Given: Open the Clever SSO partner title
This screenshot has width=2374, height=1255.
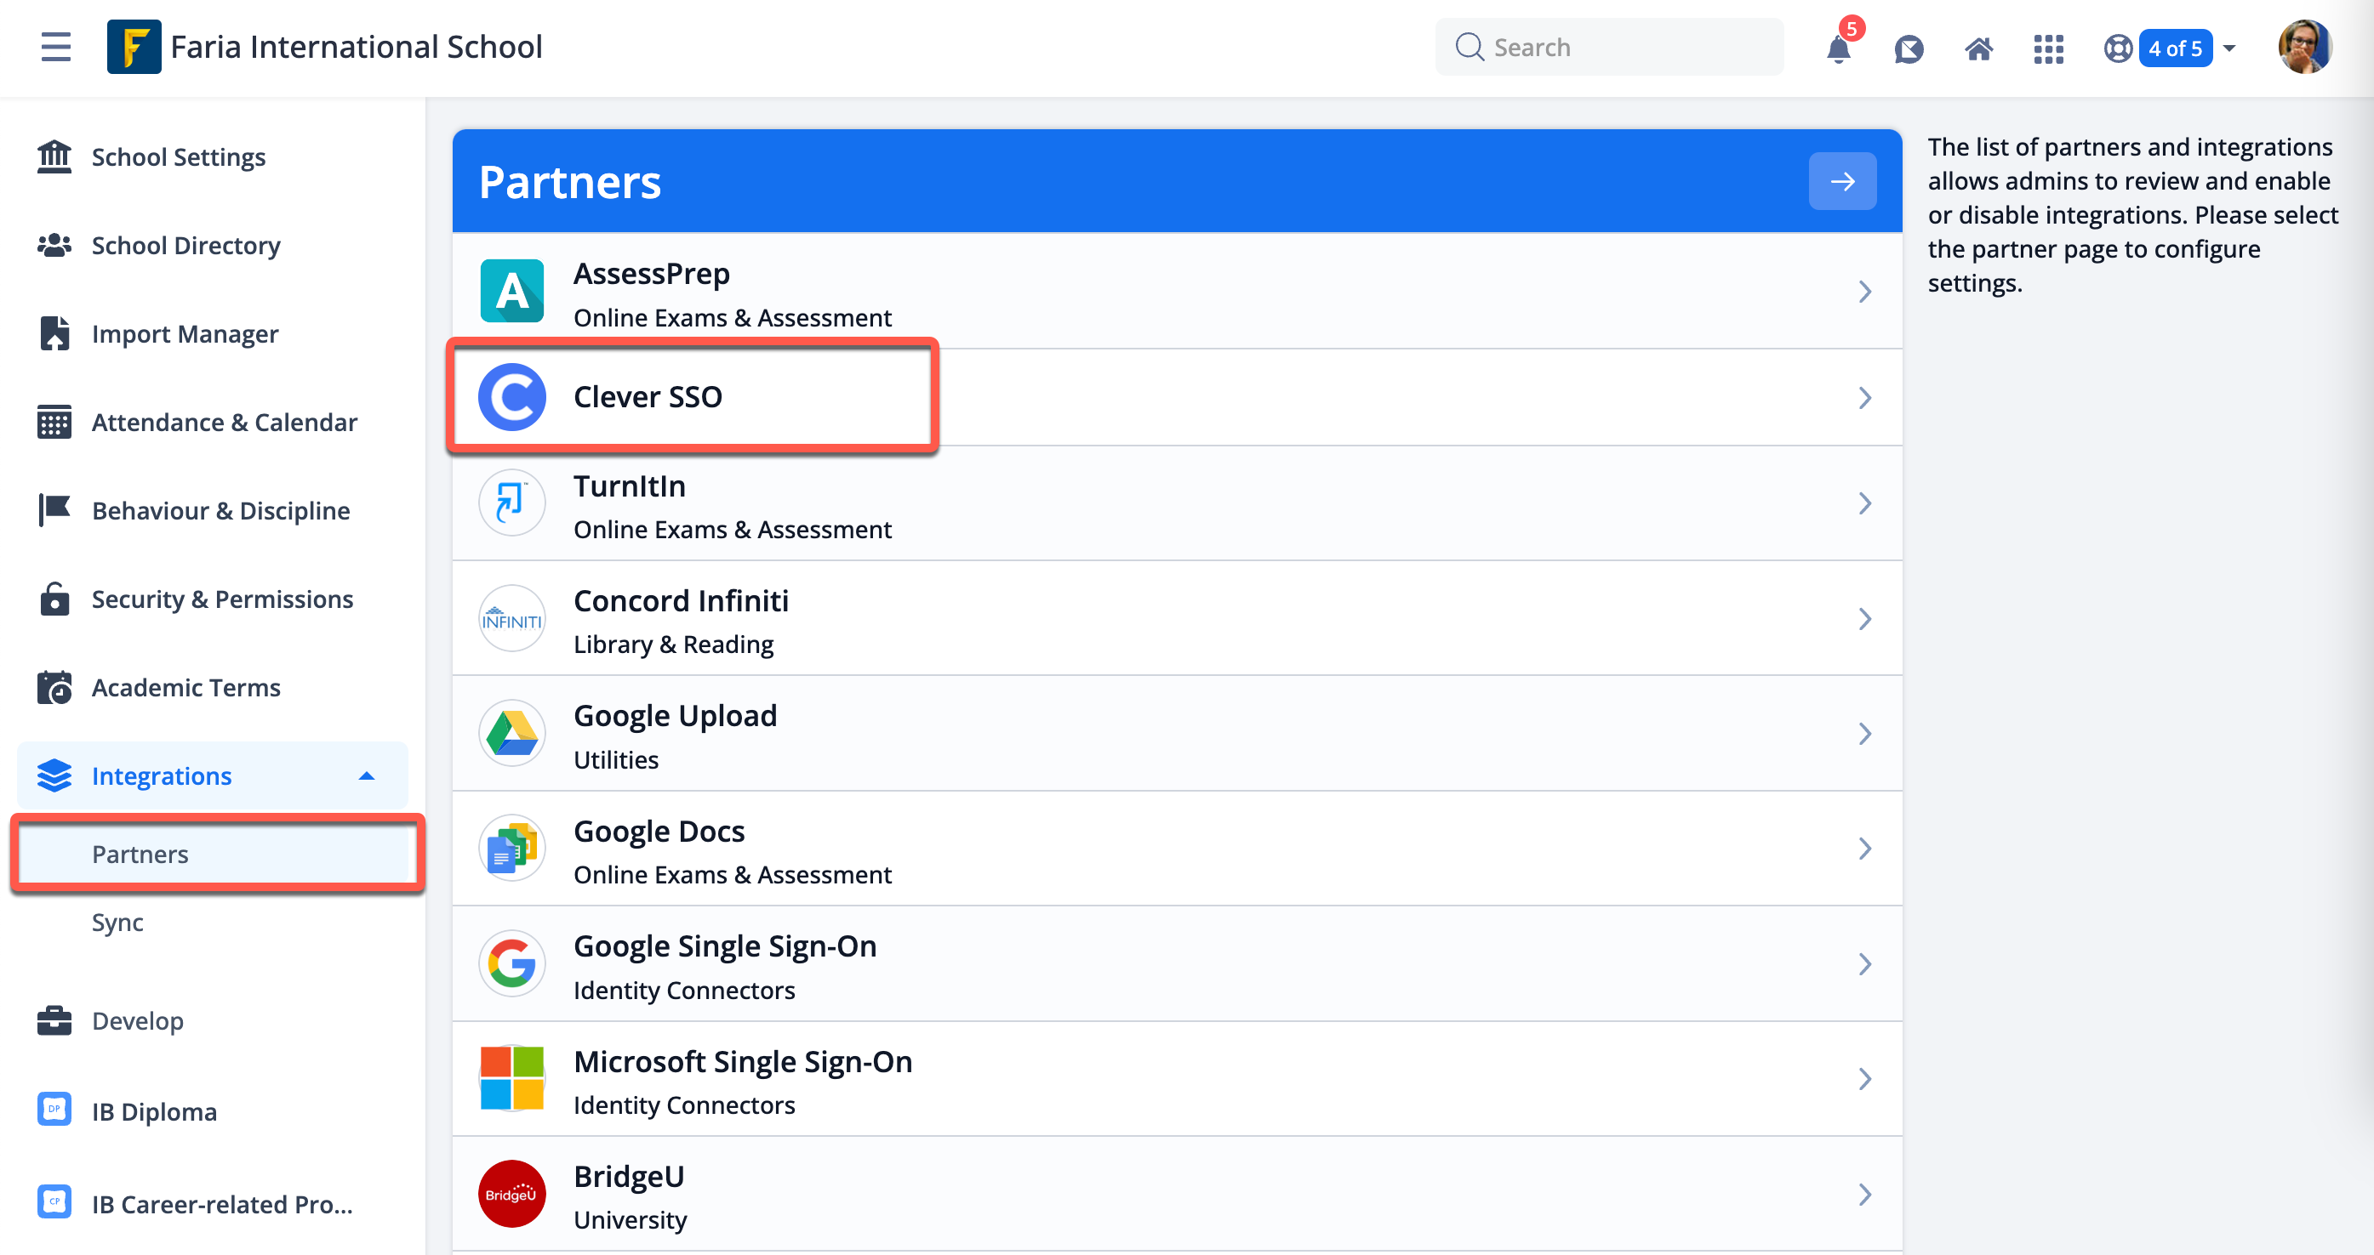Looking at the screenshot, I should point(648,397).
